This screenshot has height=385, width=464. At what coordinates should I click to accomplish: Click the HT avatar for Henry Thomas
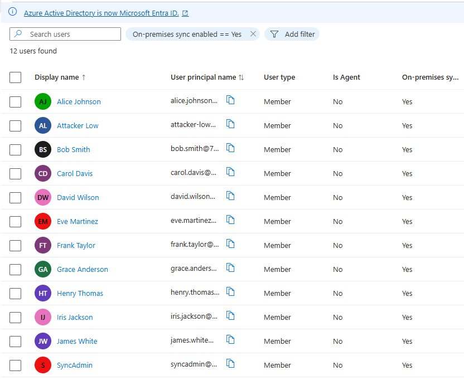coord(43,293)
